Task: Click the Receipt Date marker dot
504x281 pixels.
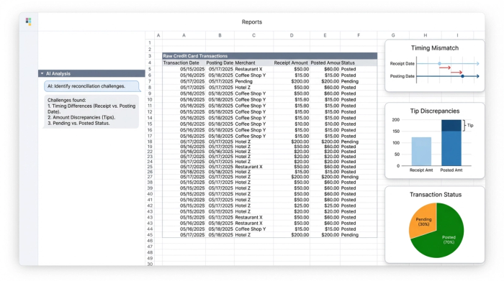Action: click(x=439, y=63)
